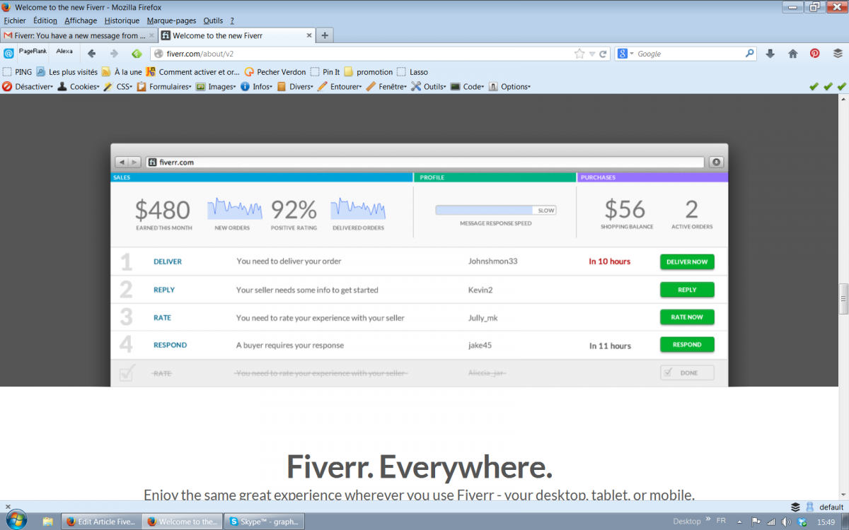Image resolution: width=849 pixels, height=530 pixels.
Task: Open the Images dropdown
Action: pos(216,86)
